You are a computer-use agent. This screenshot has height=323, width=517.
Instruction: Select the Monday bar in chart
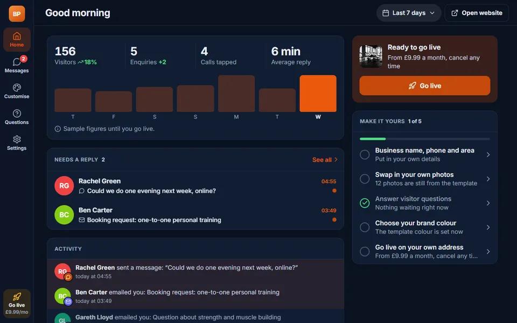coord(236,93)
